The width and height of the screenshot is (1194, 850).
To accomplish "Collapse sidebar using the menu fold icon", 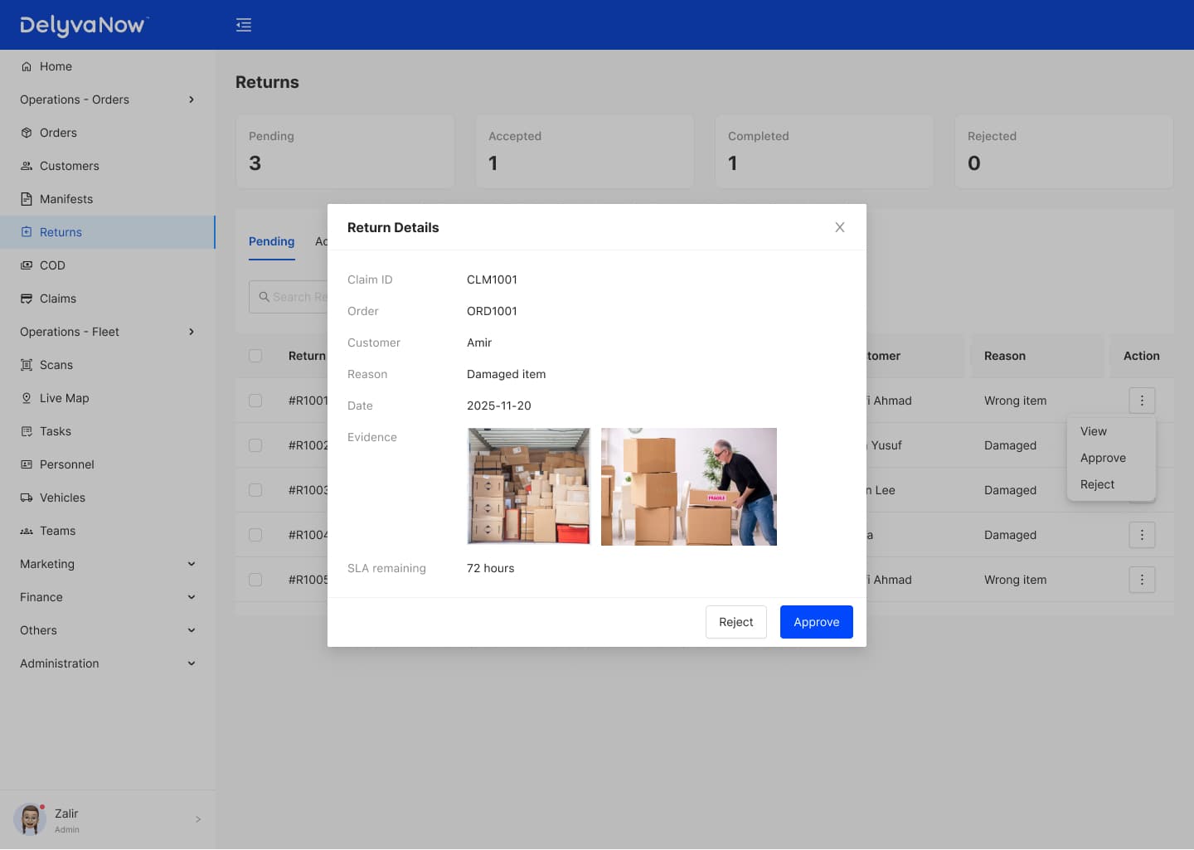I will (x=244, y=25).
